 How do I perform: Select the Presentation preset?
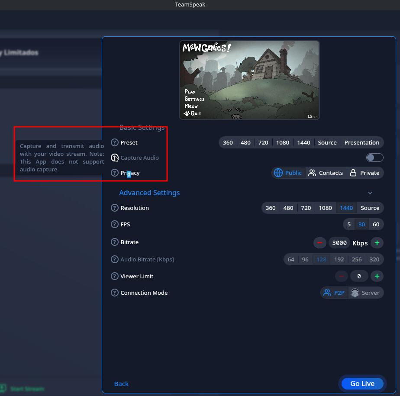pos(361,142)
